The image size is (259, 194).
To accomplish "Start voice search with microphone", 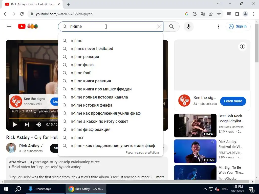I will coord(189,26).
